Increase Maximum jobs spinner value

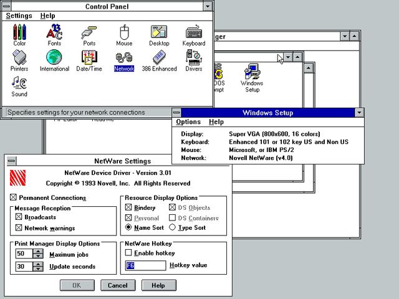tap(38, 251)
